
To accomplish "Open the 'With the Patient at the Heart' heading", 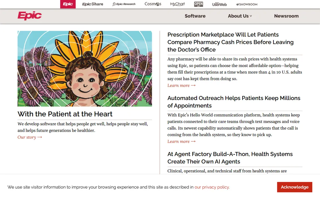I will coord(65,114).
